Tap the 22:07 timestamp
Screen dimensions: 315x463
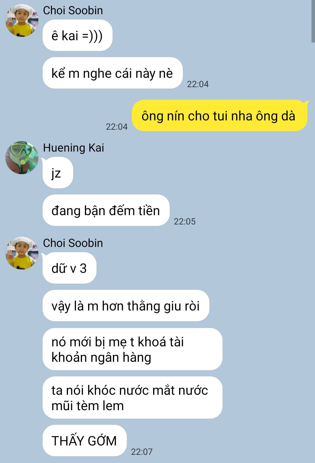point(142,452)
